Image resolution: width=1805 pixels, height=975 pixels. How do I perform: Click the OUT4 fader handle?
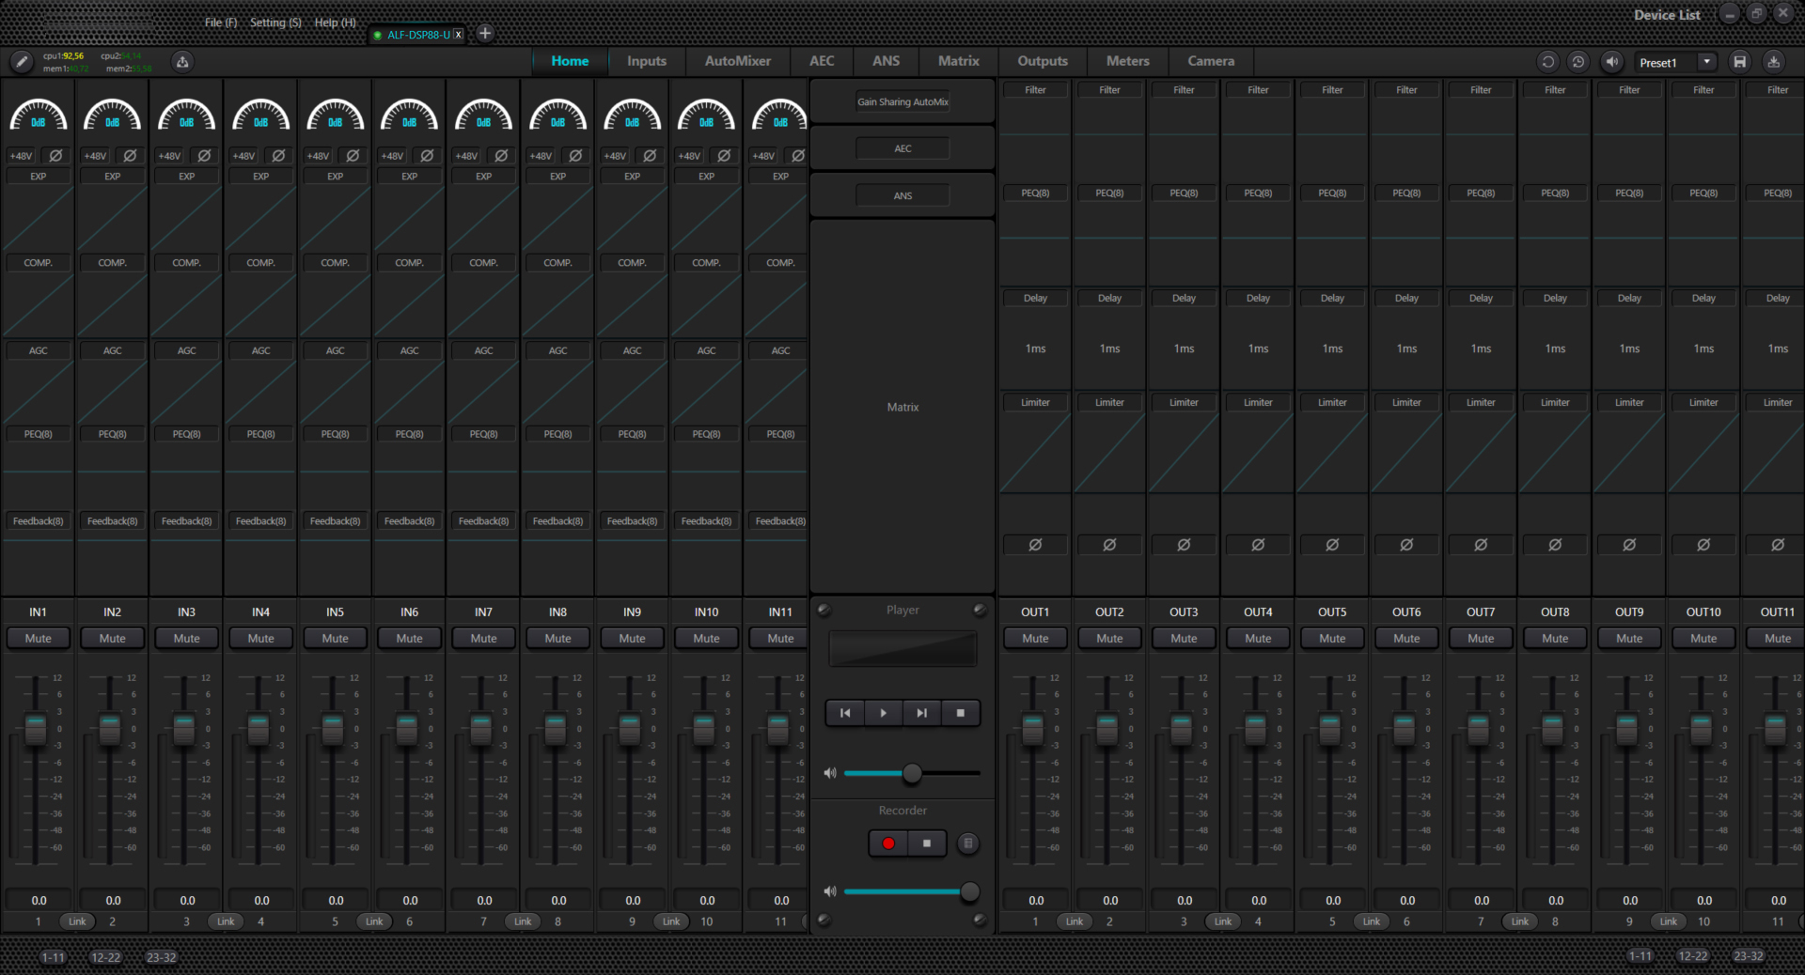pyautogui.click(x=1255, y=730)
